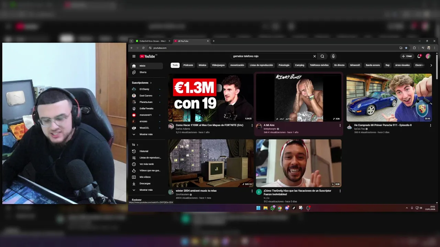Screen dimensions: 440x247
Task: Open options menu for A Mi Aire video
Action: pyautogui.click(x=340, y=126)
